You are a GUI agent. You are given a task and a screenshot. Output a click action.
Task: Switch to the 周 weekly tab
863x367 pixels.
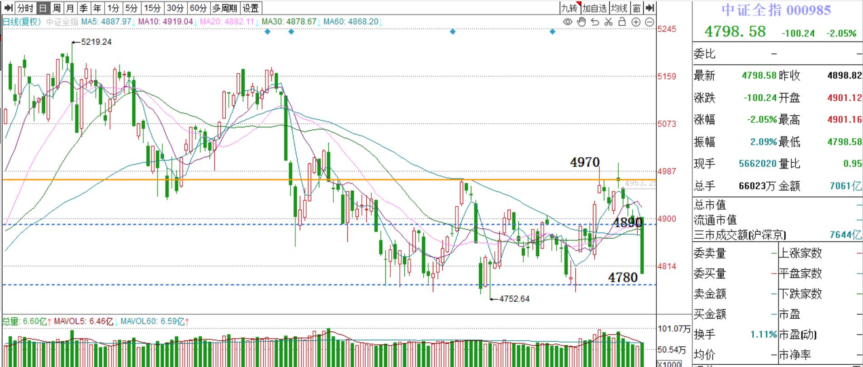pyautogui.click(x=57, y=8)
